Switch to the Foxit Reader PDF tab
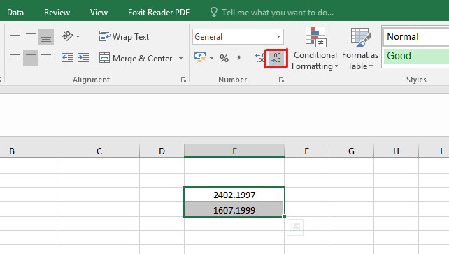This screenshot has height=254, width=449. pos(159,13)
